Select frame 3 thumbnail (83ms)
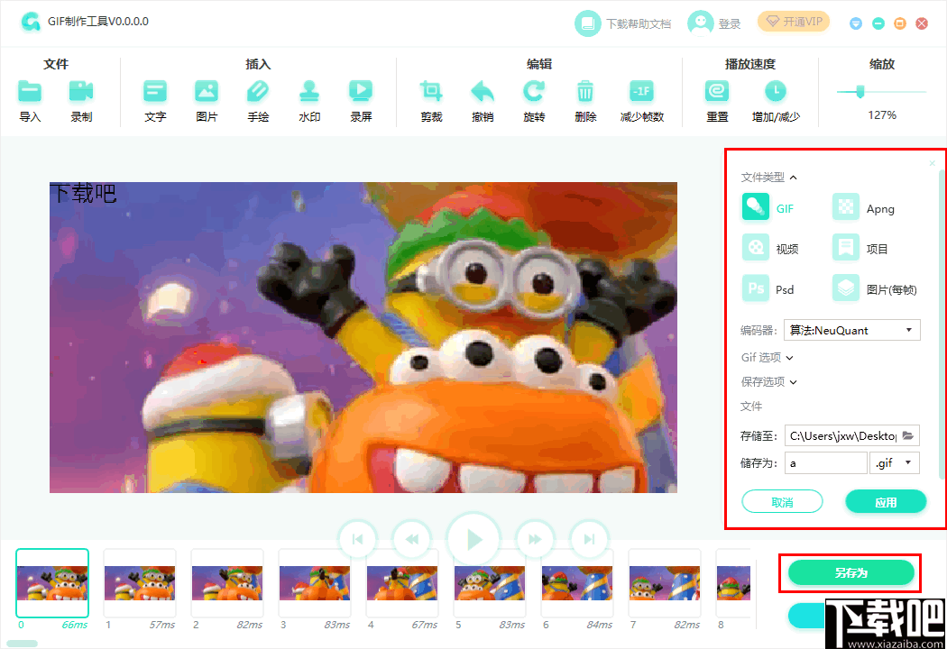The height and width of the screenshot is (649, 947). (x=315, y=582)
